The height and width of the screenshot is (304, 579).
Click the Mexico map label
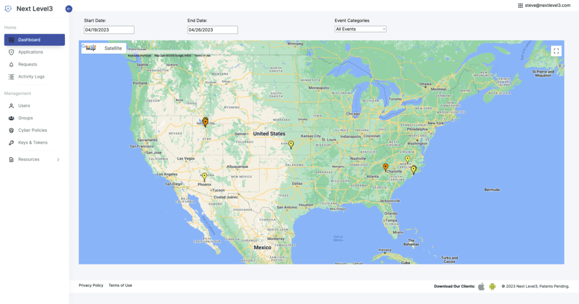[x=262, y=247]
